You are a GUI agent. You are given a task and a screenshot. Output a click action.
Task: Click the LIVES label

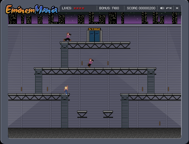pos(67,8)
